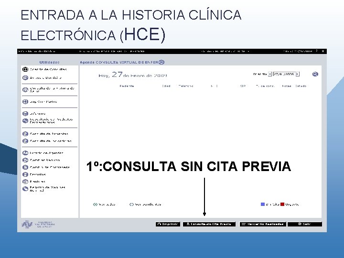Click Favoritos menu text

(x=38, y=174)
